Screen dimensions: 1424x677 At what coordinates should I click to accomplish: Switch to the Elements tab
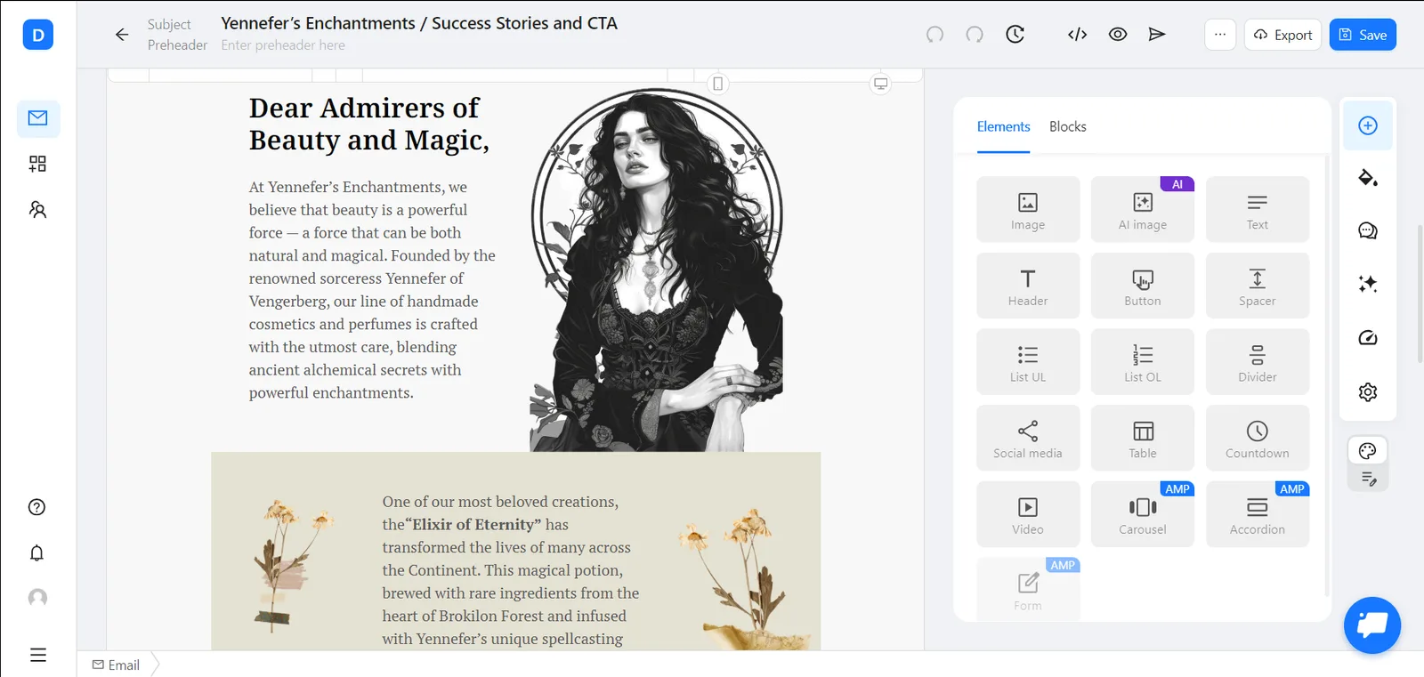pyautogui.click(x=1003, y=126)
